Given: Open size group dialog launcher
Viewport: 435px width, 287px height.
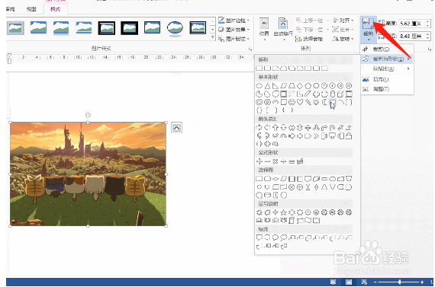Looking at the screenshot, I should [430, 49].
